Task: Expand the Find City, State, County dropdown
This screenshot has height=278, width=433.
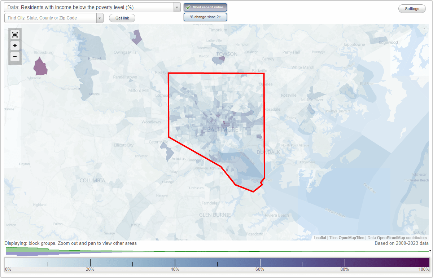Action: 100,18
